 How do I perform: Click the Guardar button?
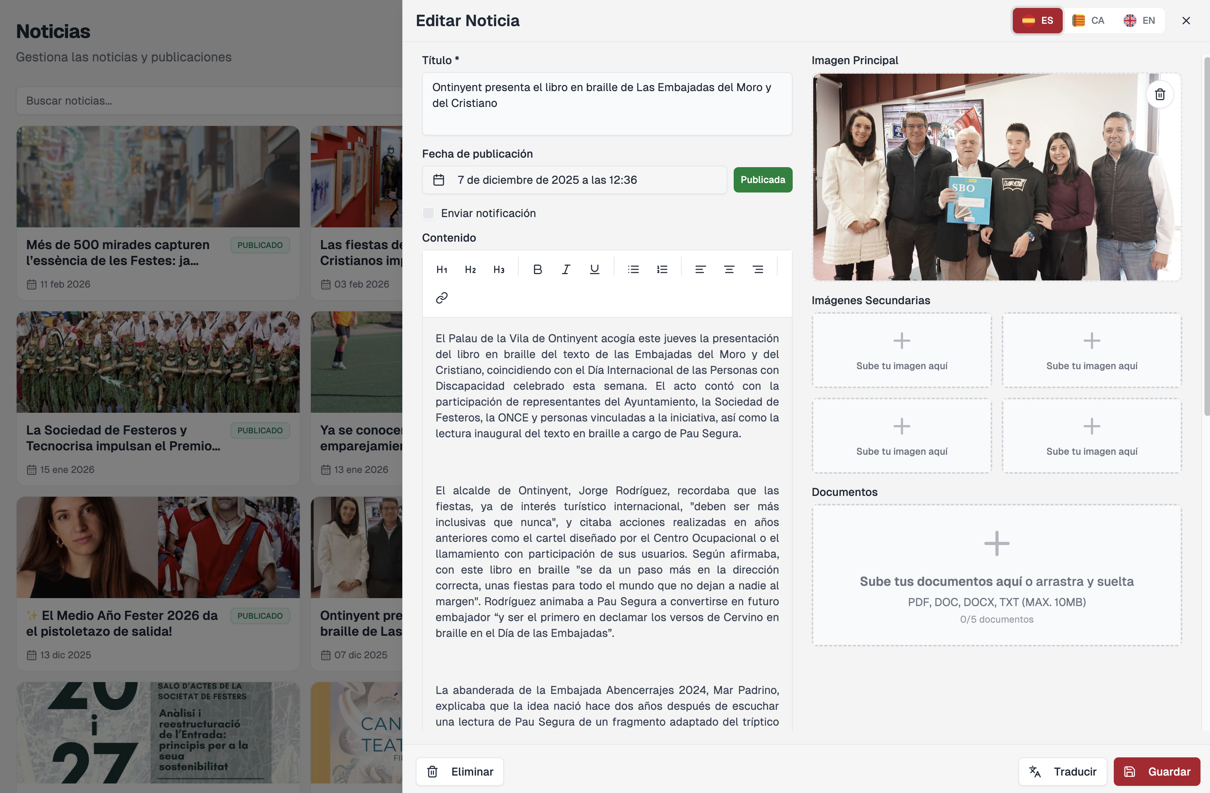(1157, 772)
